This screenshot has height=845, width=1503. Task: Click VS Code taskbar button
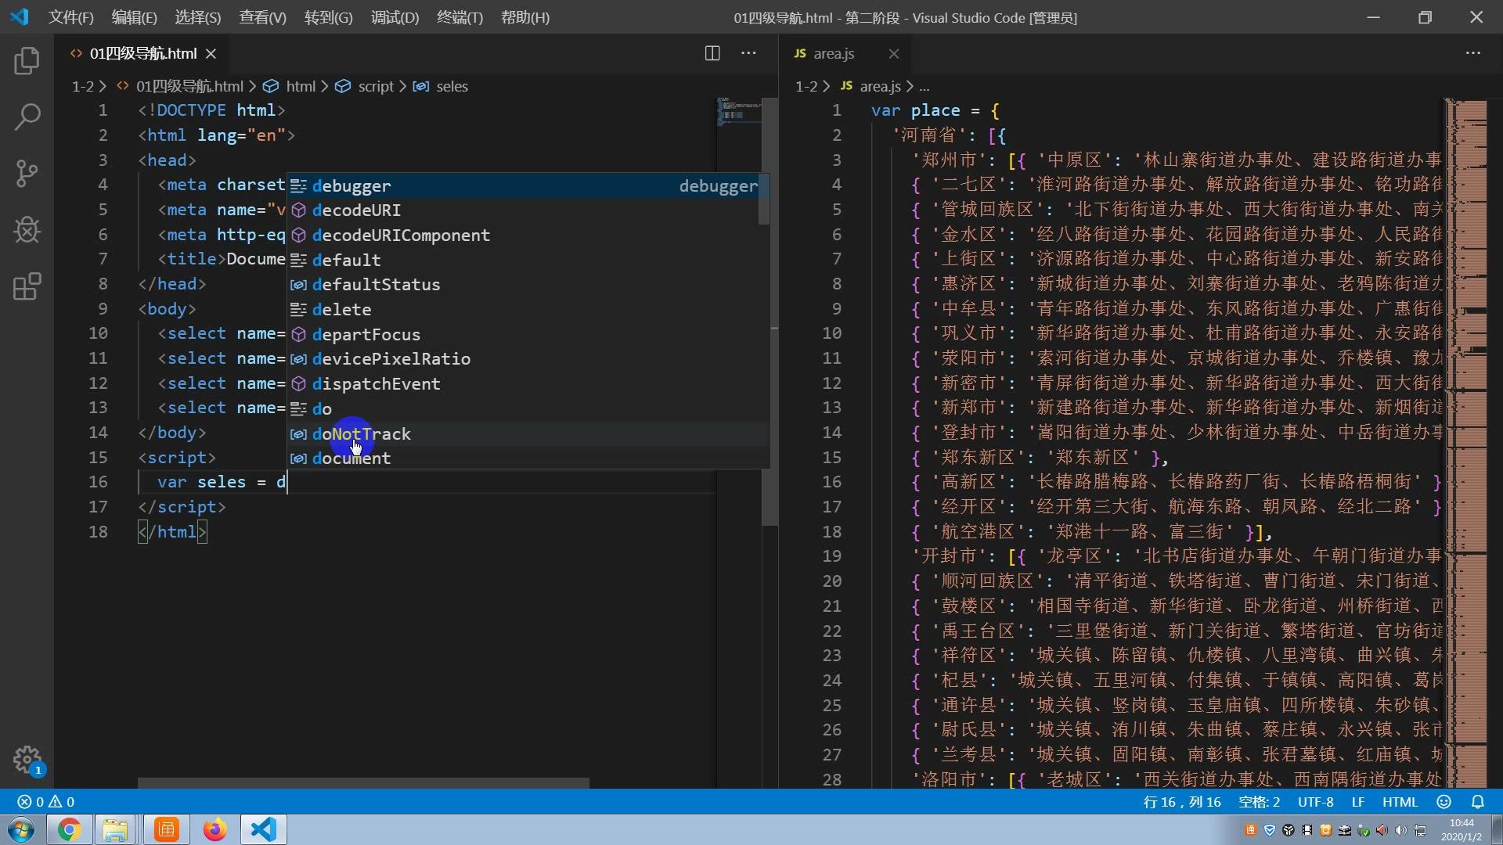coord(263,829)
